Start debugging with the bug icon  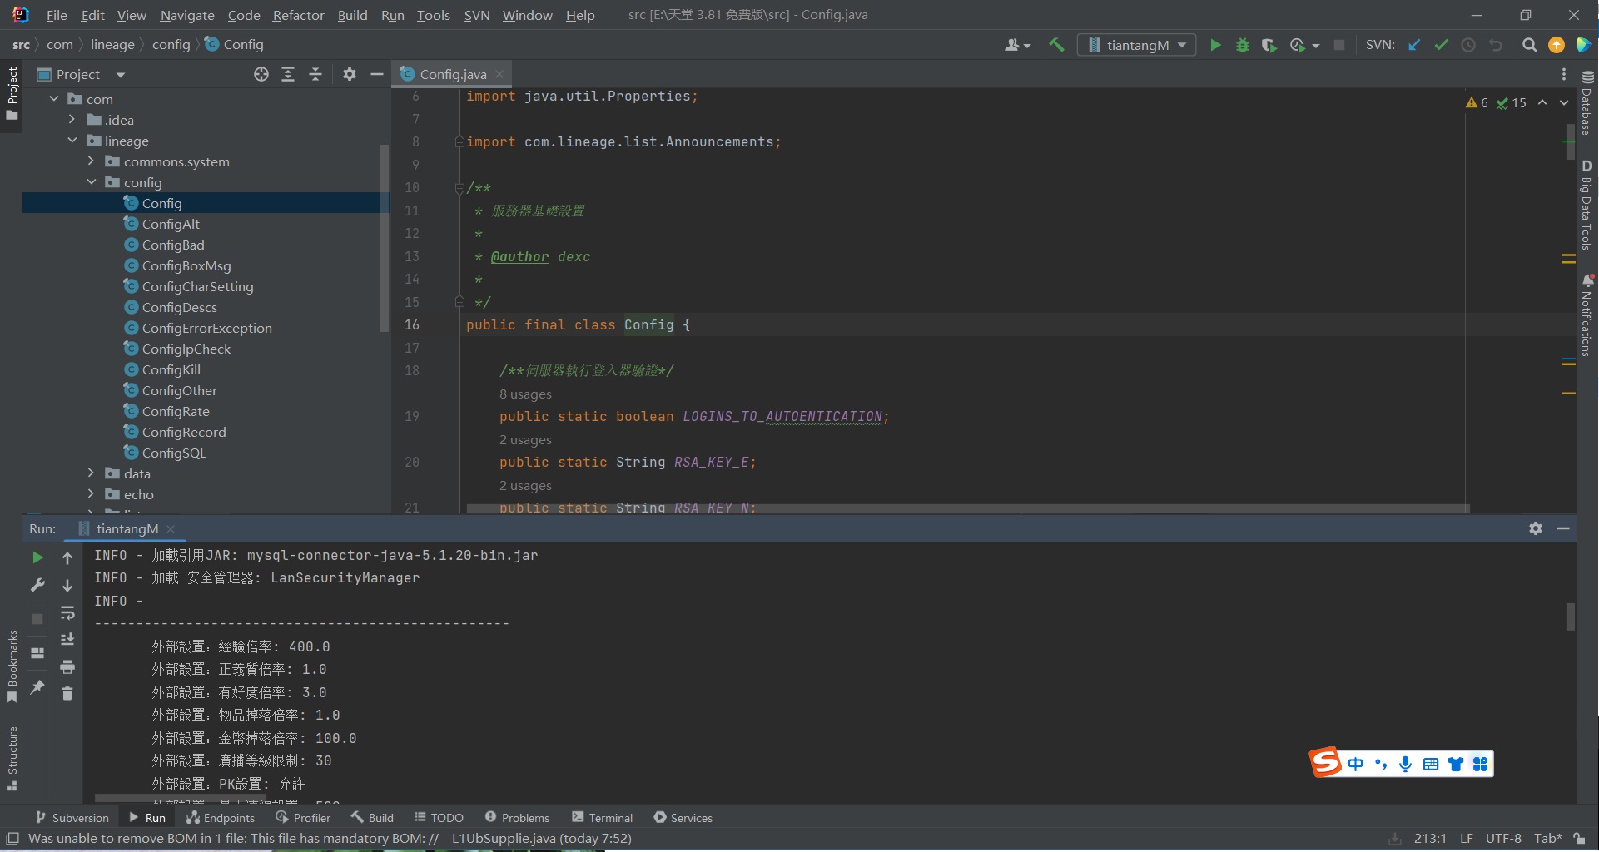pos(1243,45)
